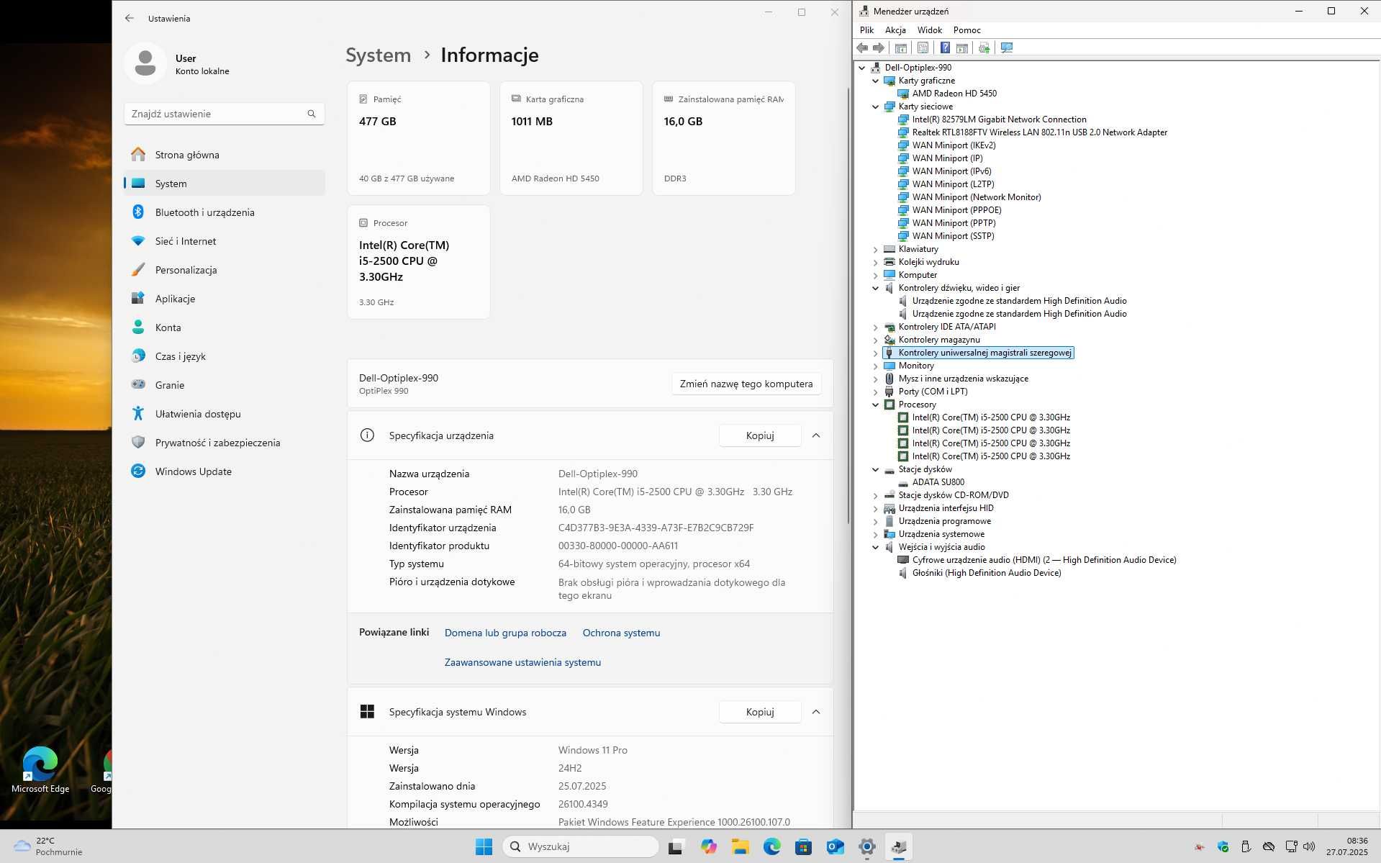Open Granie settings page
This screenshot has height=863, width=1381.
[x=225, y=385]
